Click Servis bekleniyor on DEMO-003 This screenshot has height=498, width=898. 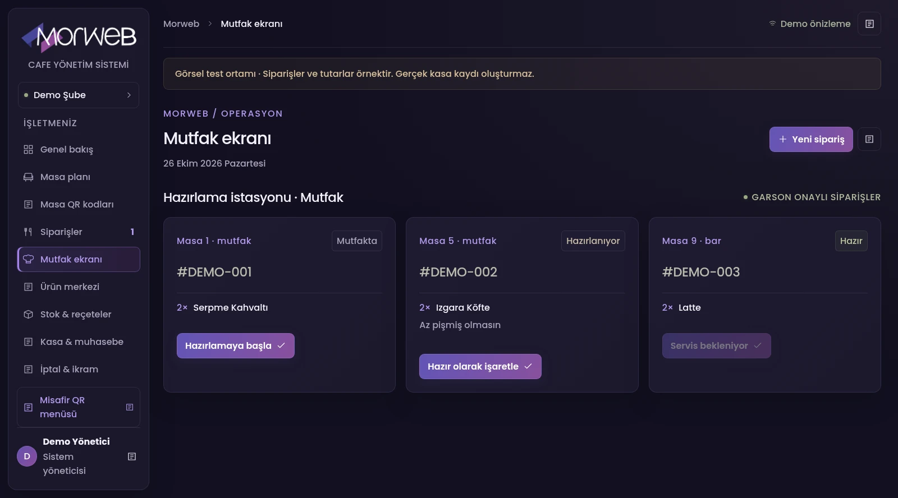pos(716,346)
